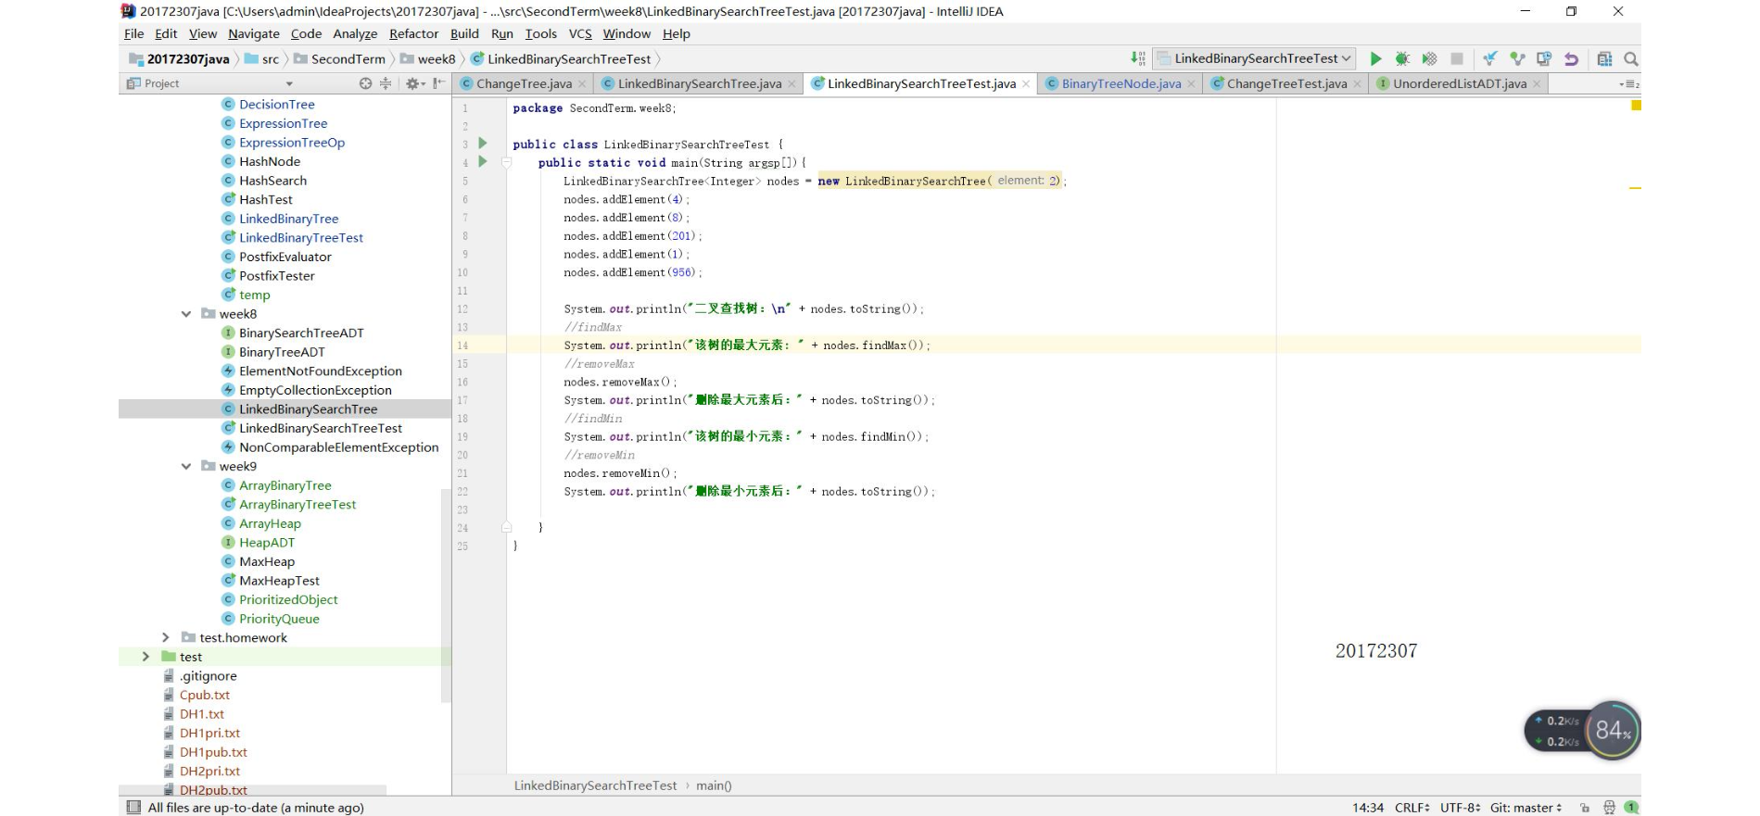Select .gitignore file in project tree
Screen dimensions: 1760x816
[208, 676]
